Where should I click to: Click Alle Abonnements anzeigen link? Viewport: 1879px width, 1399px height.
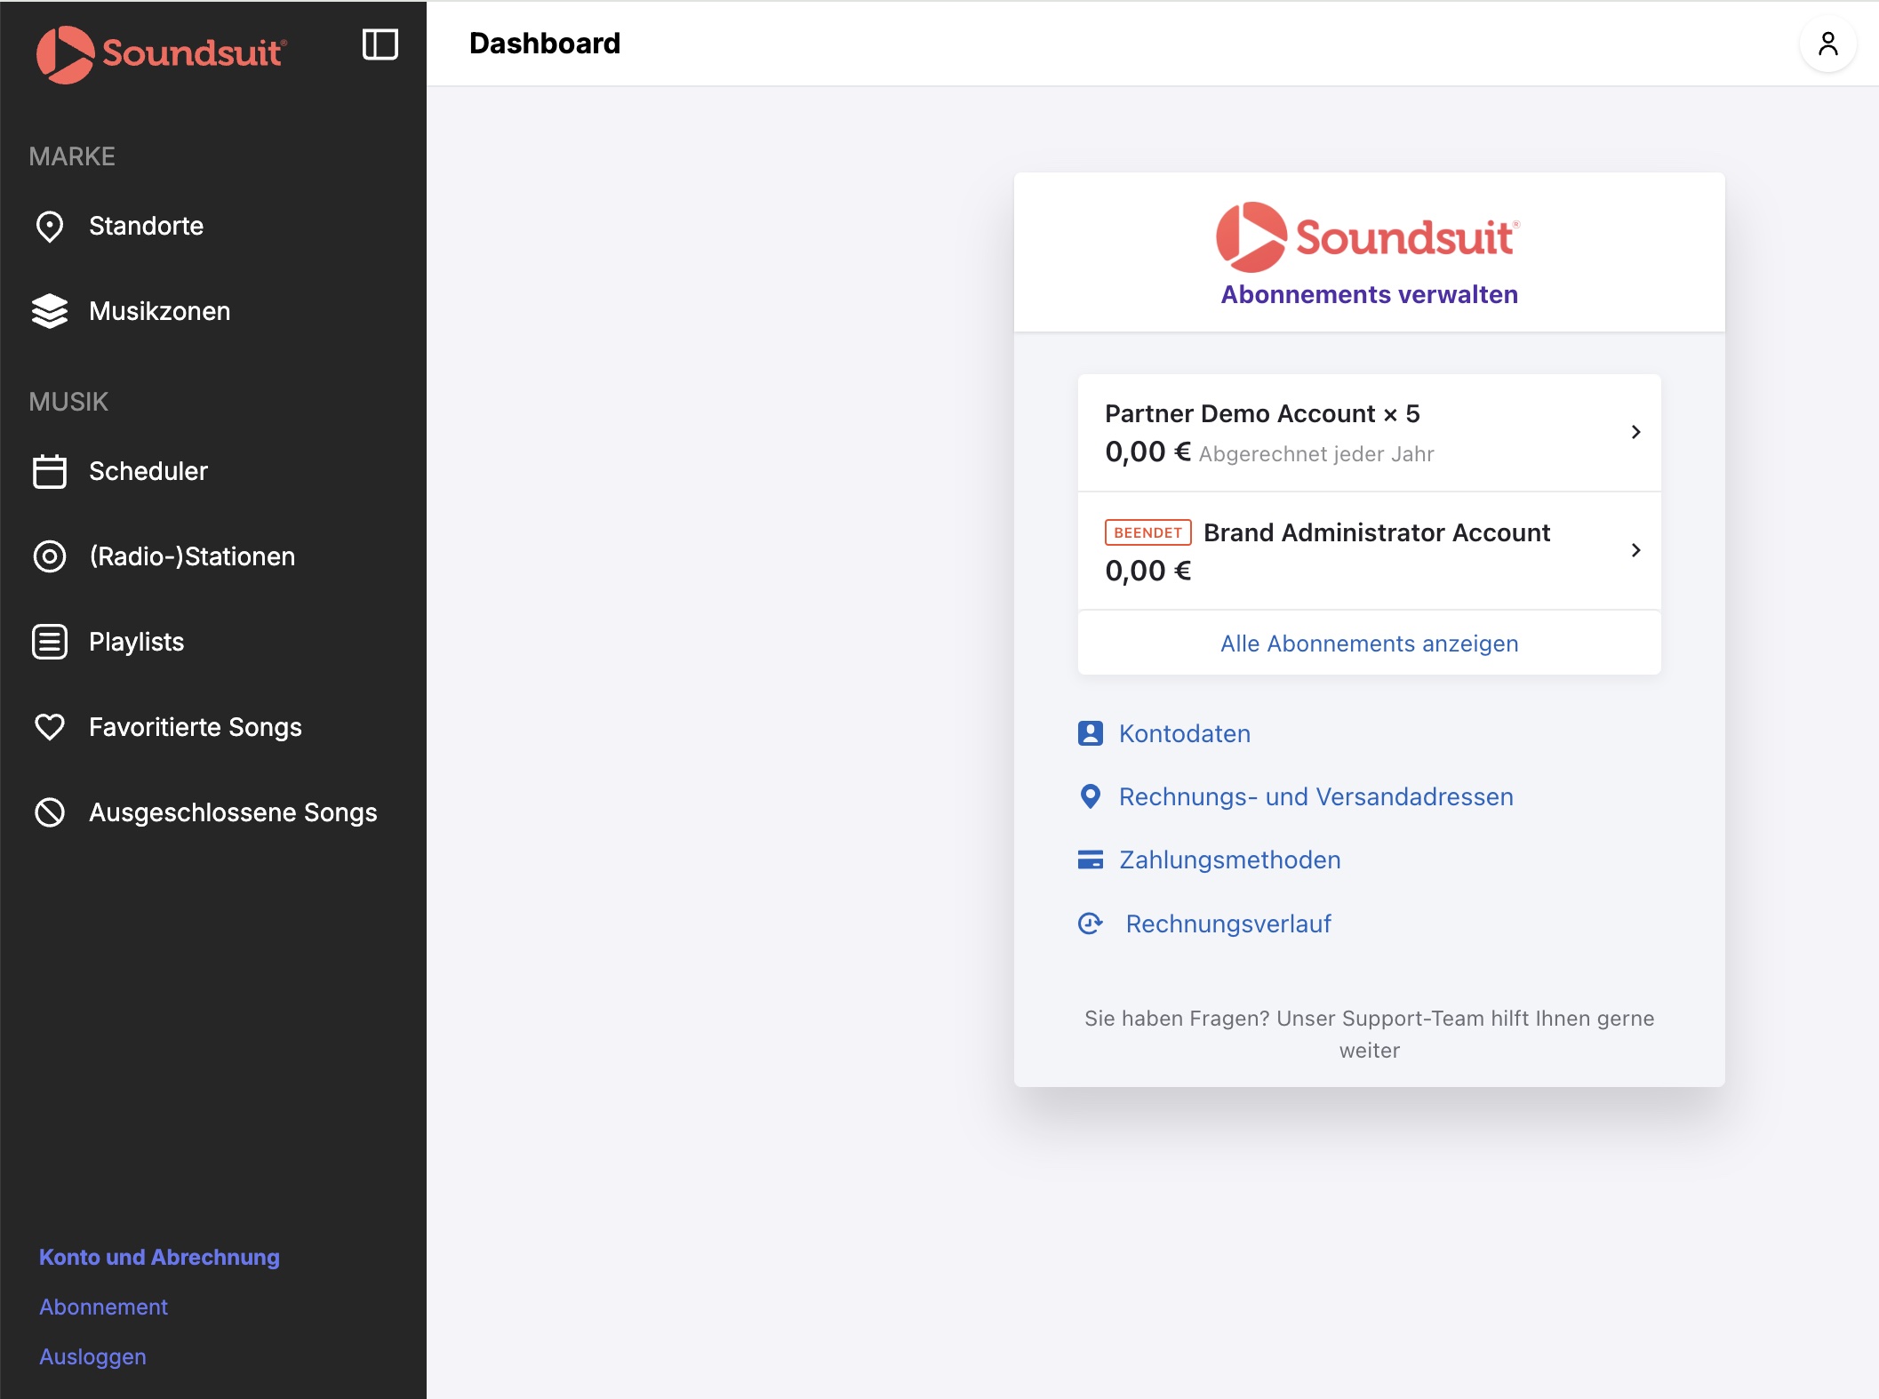(x=1369, y=644)
